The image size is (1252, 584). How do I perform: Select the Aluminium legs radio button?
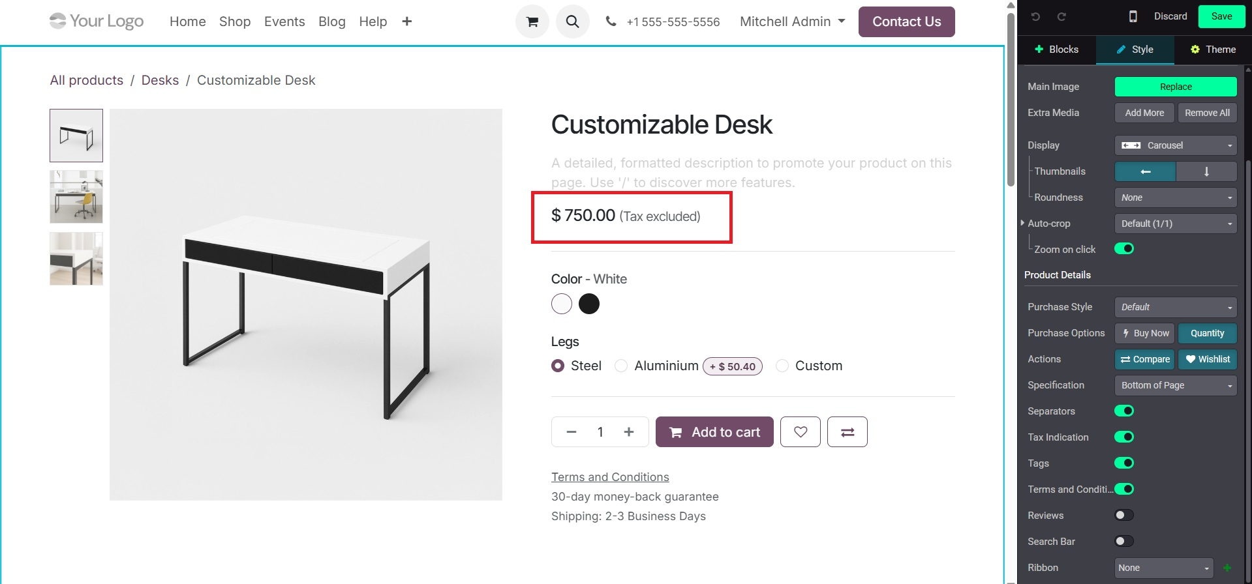click(621, 366)
